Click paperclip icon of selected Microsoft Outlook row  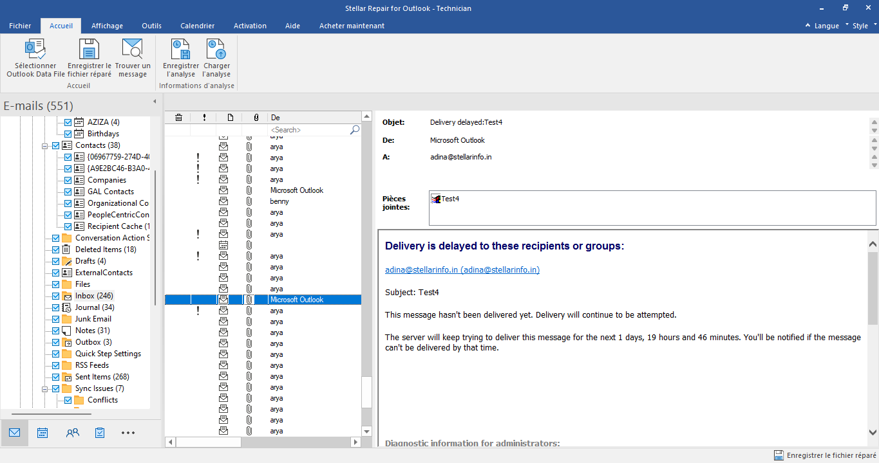click(249, 300)
